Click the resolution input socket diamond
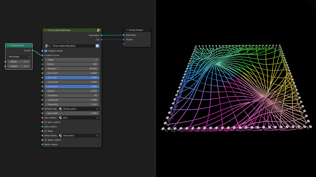 tap(42, 95)
